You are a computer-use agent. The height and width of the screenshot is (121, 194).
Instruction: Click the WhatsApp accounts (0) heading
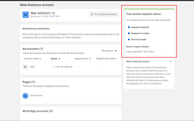pyautogui.click(x=38, y=111)
